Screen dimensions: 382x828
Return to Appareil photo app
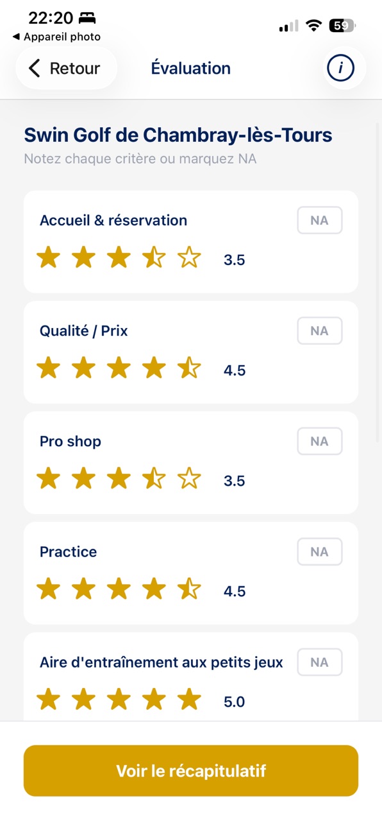coord(56,37)
